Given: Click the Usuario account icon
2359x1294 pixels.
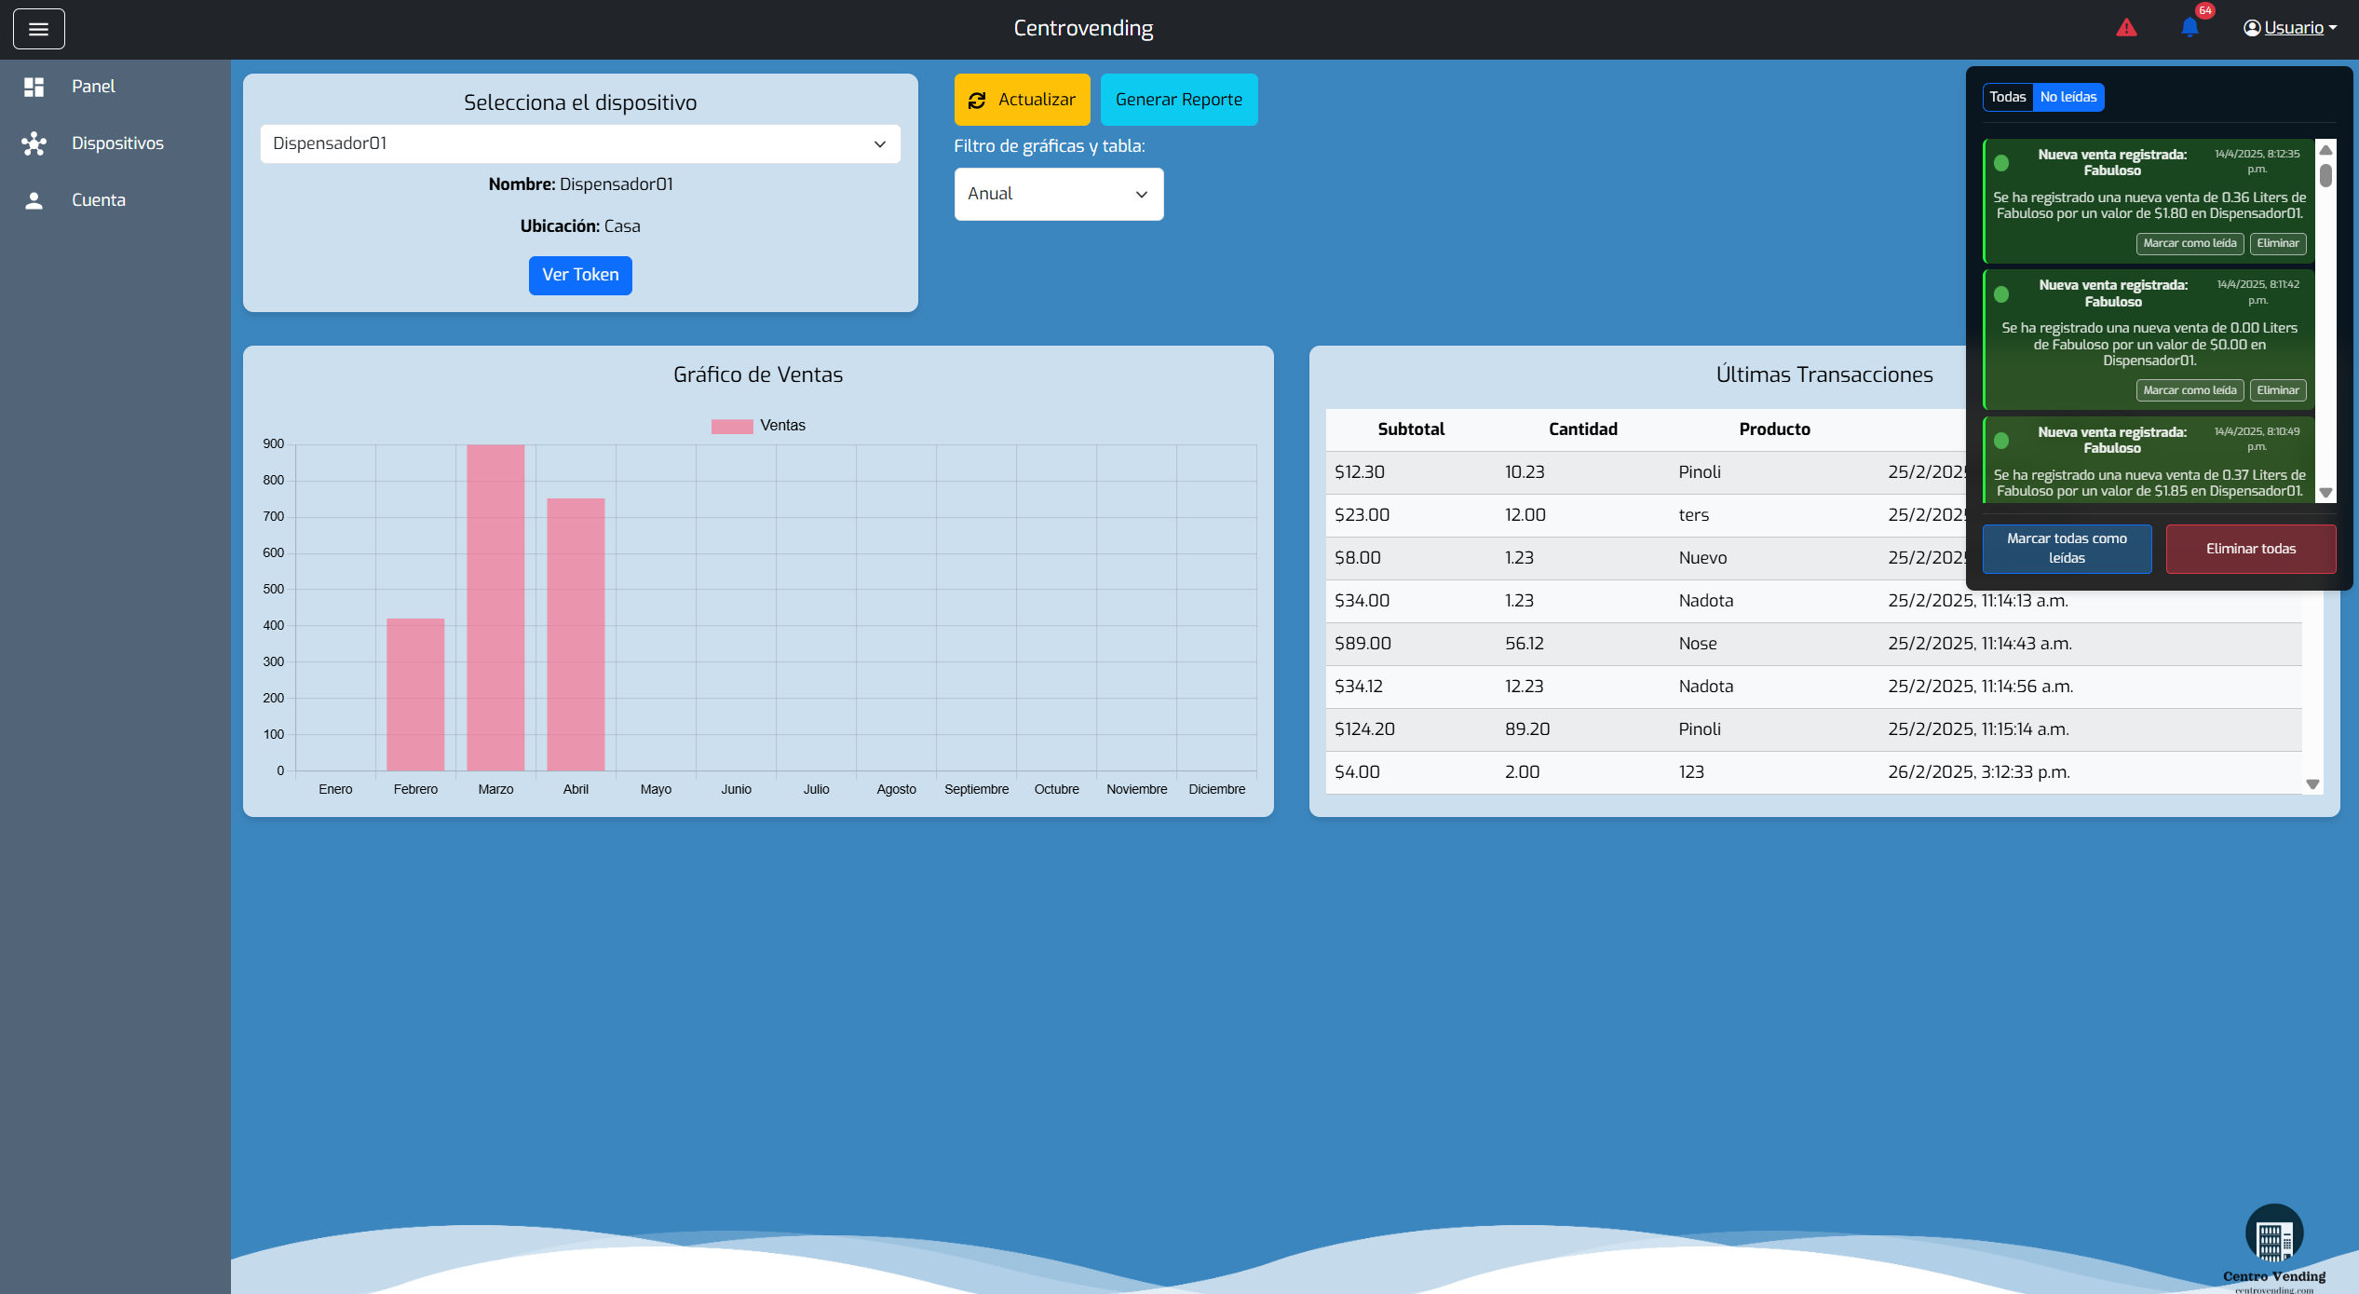Looking at the screenshot, I should pos(2252,28).
